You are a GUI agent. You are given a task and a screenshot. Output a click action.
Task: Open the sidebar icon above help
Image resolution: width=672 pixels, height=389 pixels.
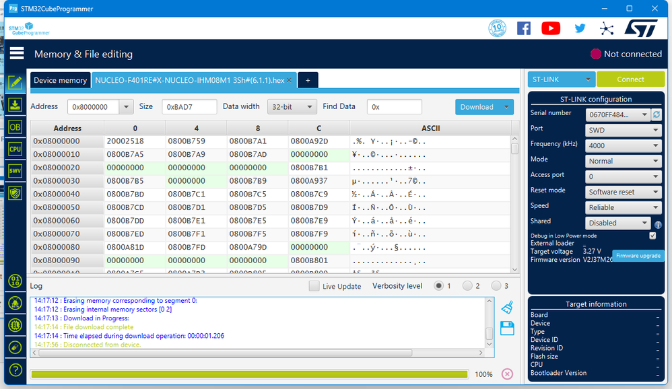15,347
